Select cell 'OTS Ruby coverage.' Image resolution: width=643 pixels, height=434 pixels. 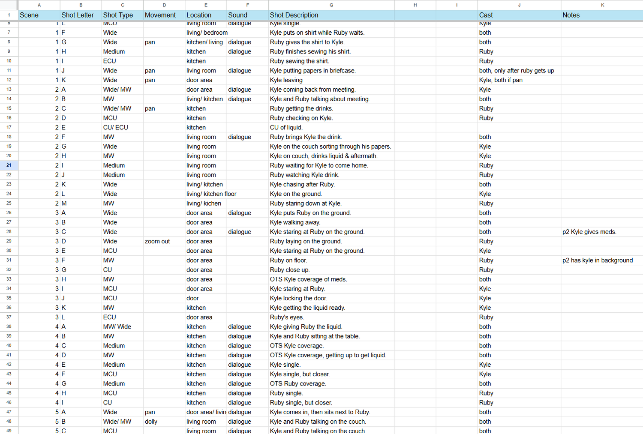coord(331,383)
